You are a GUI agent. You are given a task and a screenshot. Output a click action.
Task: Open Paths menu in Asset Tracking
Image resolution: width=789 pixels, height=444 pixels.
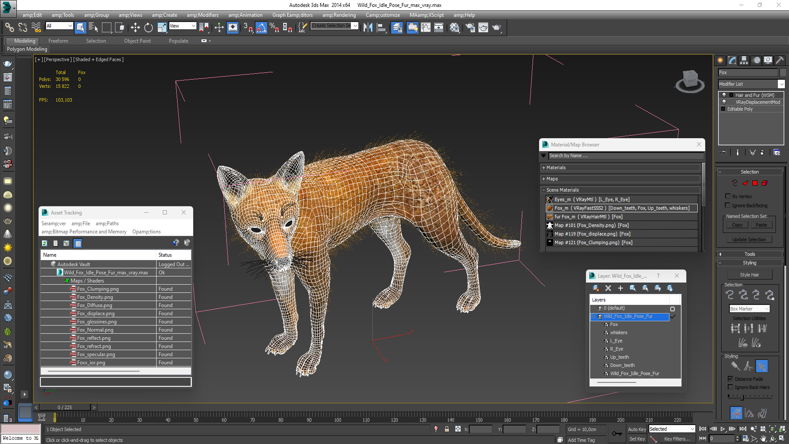tap(107, 224)
